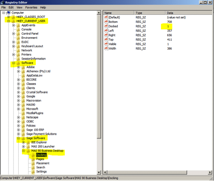
Task: Click the Docked string value icon
Action: [106, 26]
